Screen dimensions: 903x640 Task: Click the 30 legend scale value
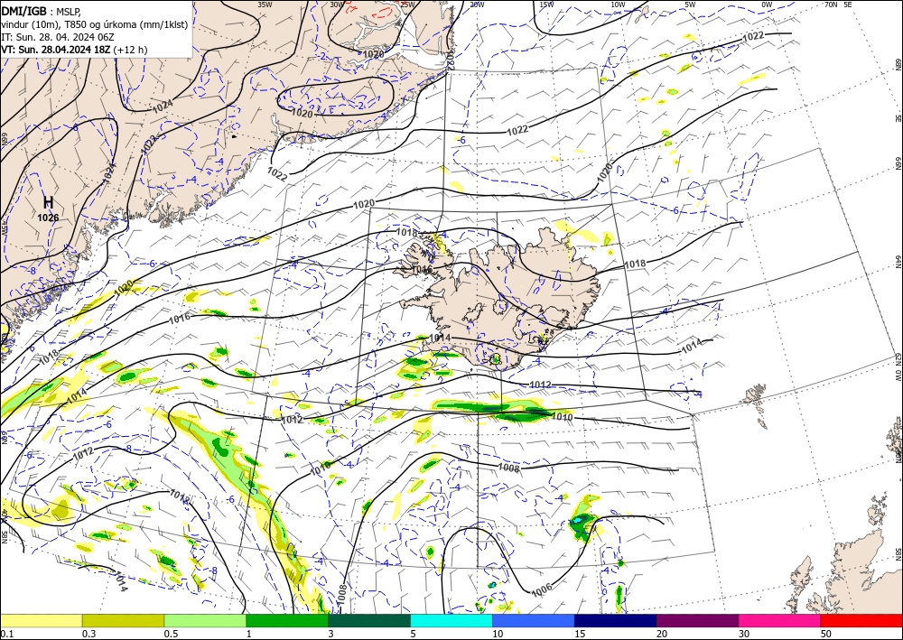(x=745, y=634)
